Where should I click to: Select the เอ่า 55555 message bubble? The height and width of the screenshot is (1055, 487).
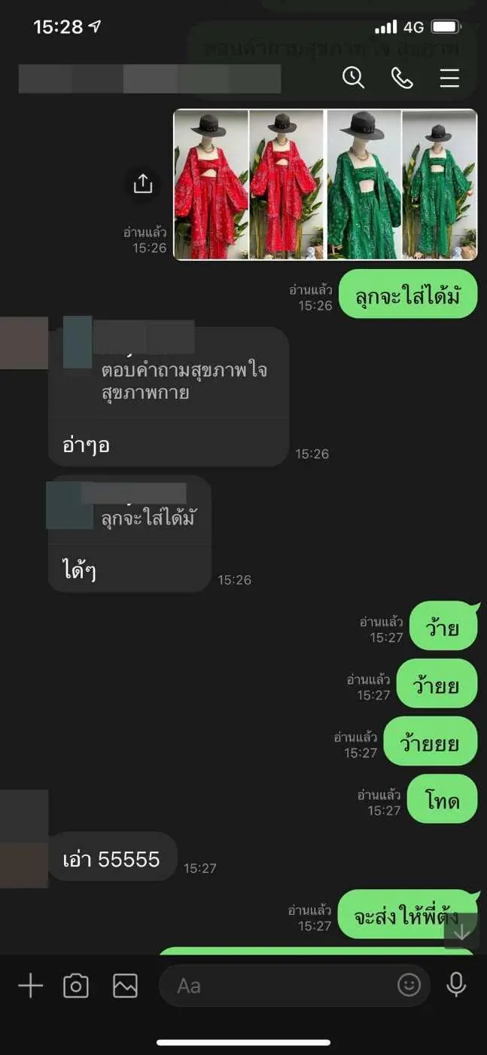click(x=112, y=857)
